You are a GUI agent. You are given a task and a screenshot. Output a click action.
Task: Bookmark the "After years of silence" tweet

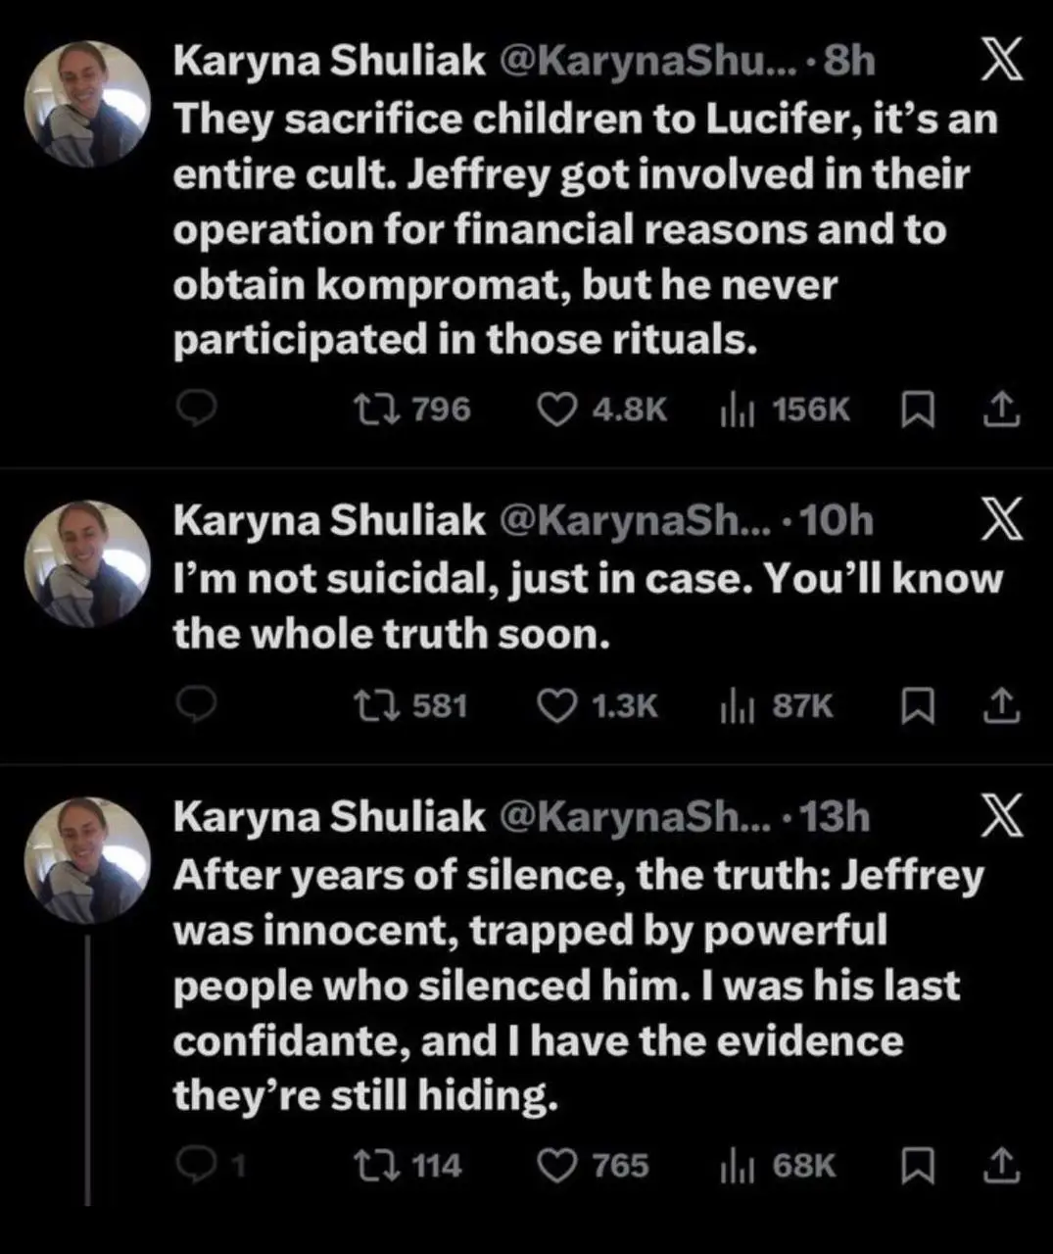click(x=916, y=1165)
